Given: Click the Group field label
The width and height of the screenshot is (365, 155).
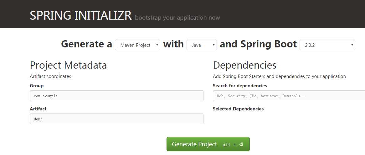Looking at the screenshot, I should point(37,85).
